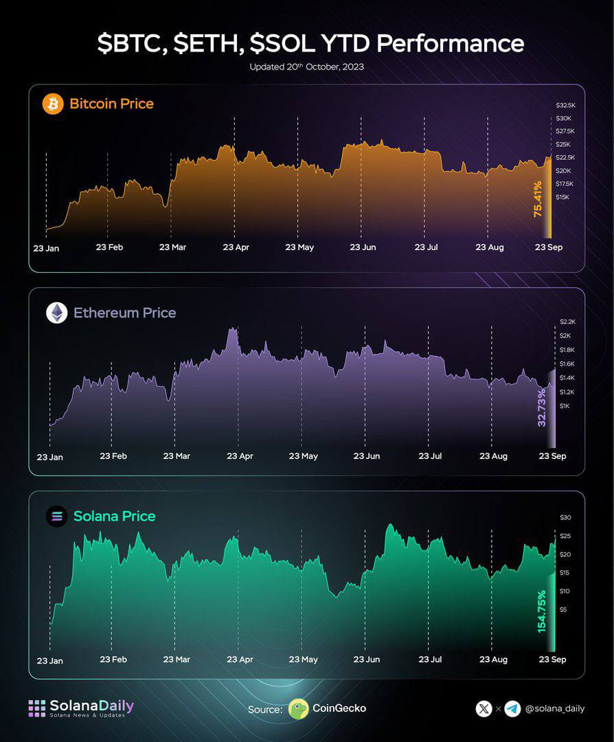Click the $10 Solana price tick
614x742 pixels.
pos(565,591)
